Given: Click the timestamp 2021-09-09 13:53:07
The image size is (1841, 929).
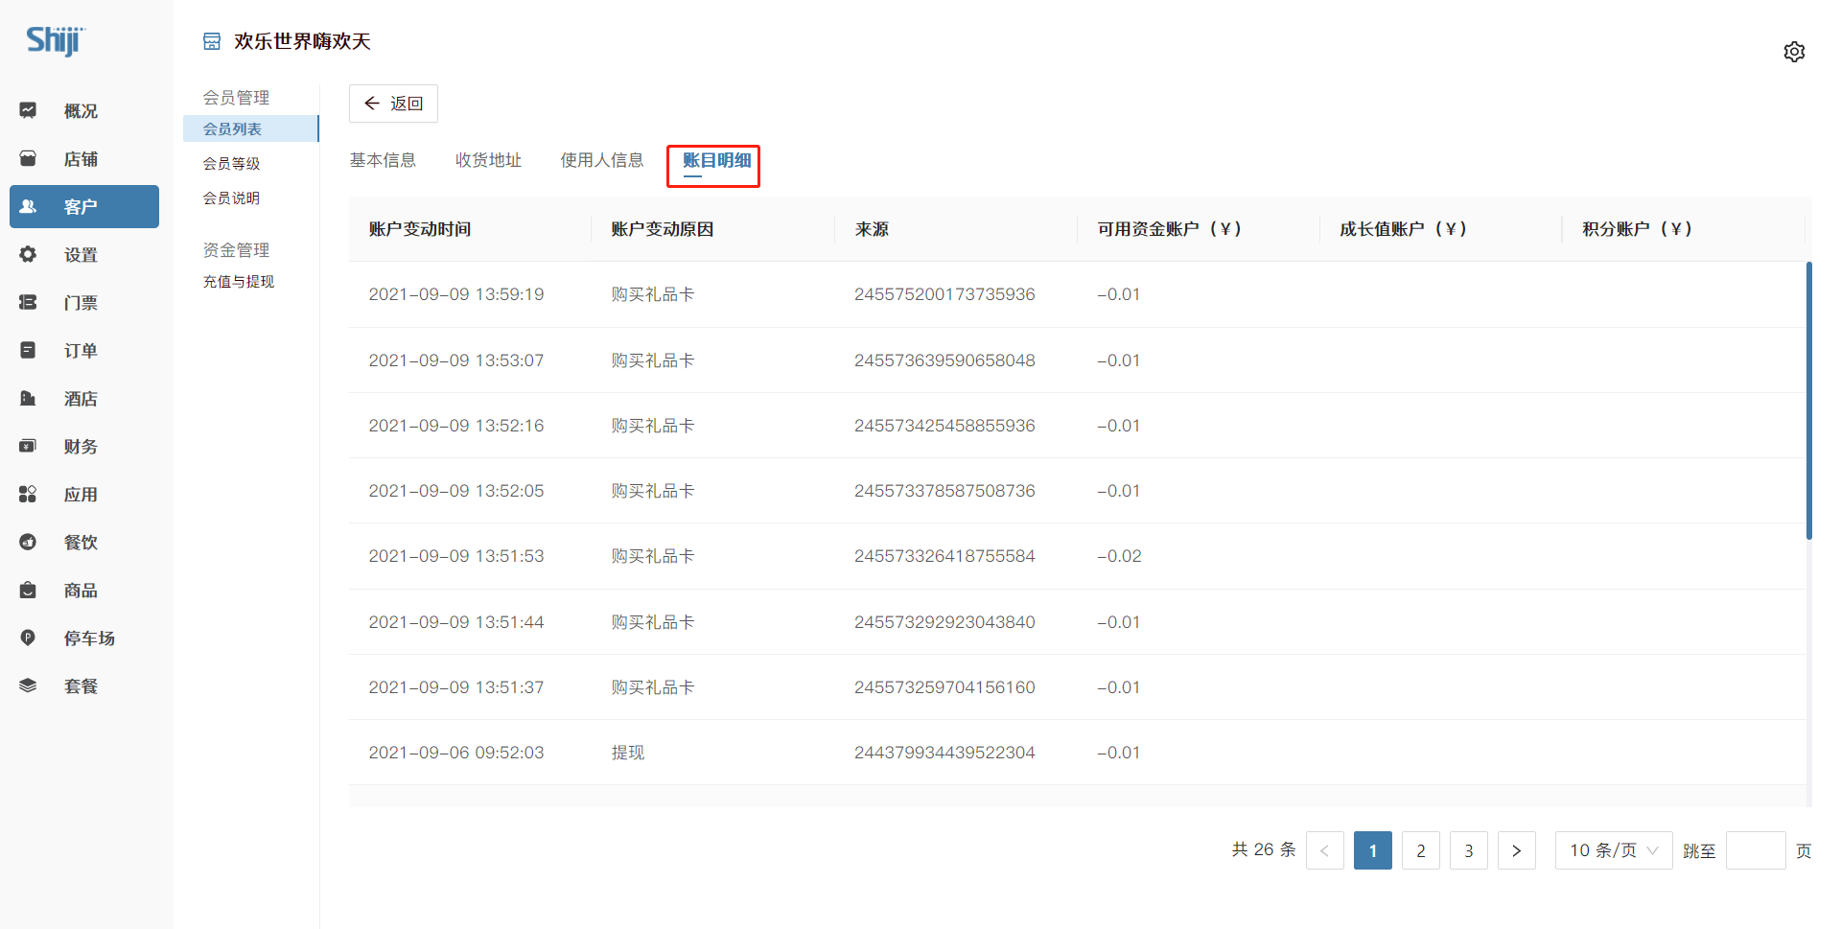Looking at the screenshot, I should [x=456, y=360].
